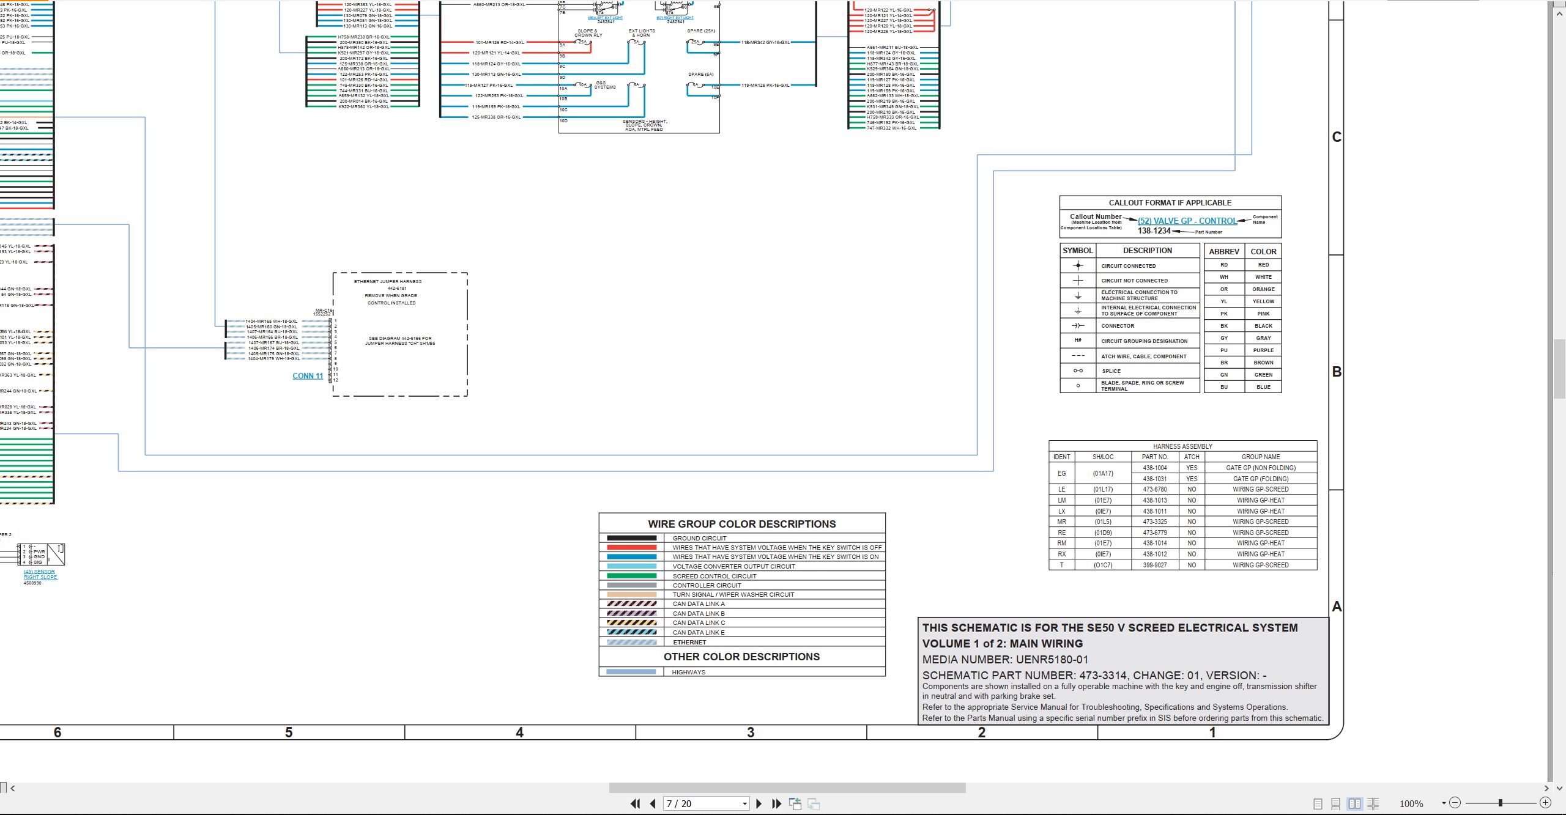Image resolution: width=1566 pixels, height=815 pixels.
Task: Toggle two-page facing view
Action: (1355, 803)
